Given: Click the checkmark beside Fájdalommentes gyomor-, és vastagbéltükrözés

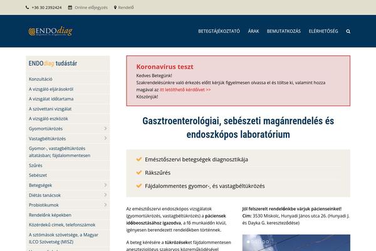Looking at the screenshot, I should pyautogui.click(x=139, y=186).
